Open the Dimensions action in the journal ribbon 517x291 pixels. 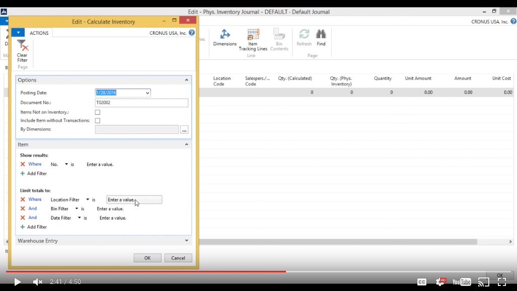coord(225,38)
